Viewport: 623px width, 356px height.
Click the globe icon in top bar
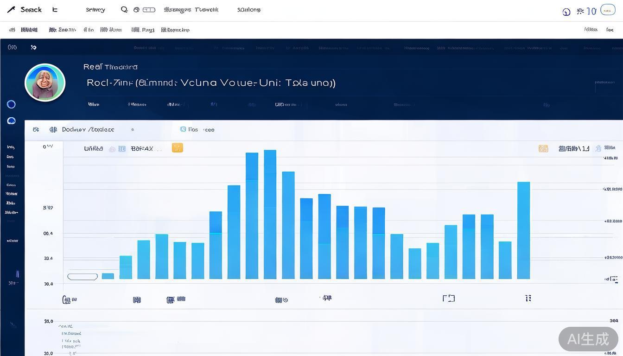click(136, 9)
